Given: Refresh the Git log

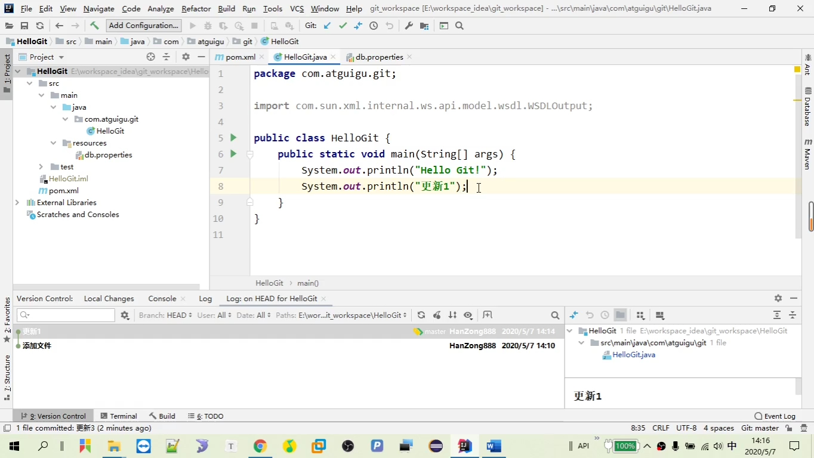Looking at the screenshot, I should [421, 315].
